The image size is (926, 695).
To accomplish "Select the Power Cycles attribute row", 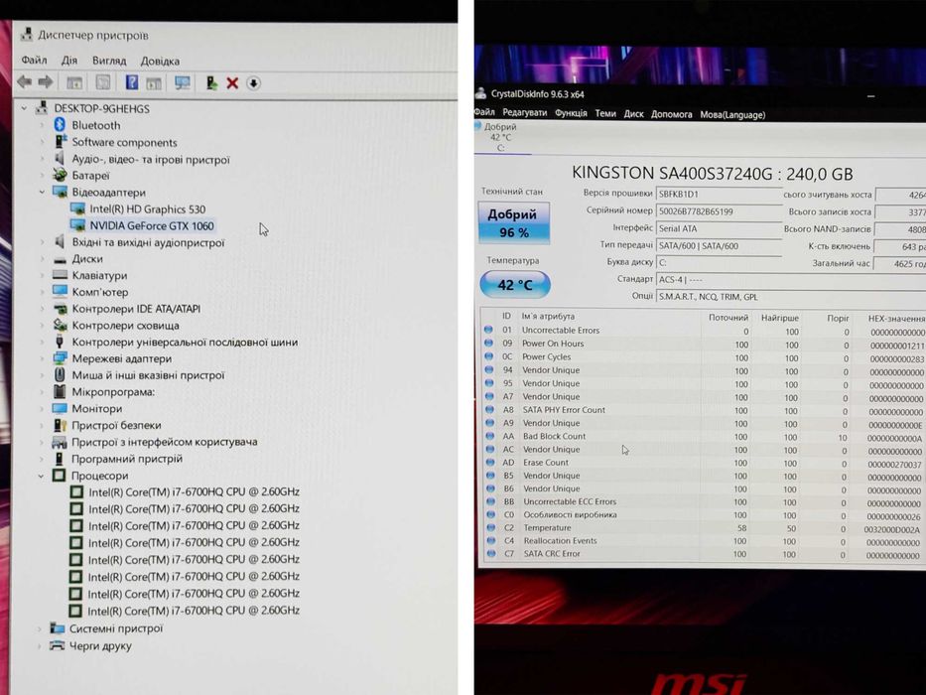I will pyautogui.click(x=703, y=357).
